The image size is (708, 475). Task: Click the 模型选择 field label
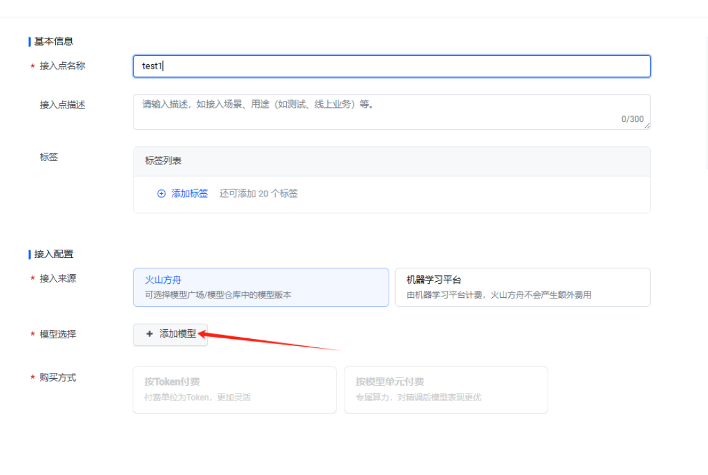[58, 334]
